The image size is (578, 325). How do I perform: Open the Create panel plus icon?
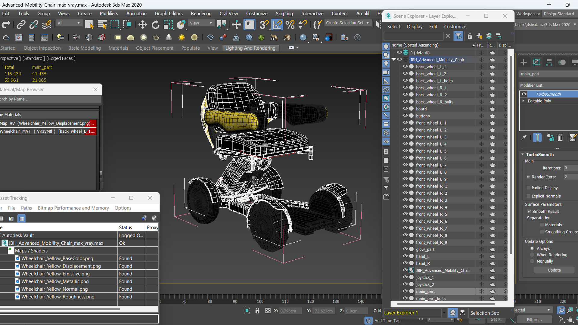click(524, 62)
